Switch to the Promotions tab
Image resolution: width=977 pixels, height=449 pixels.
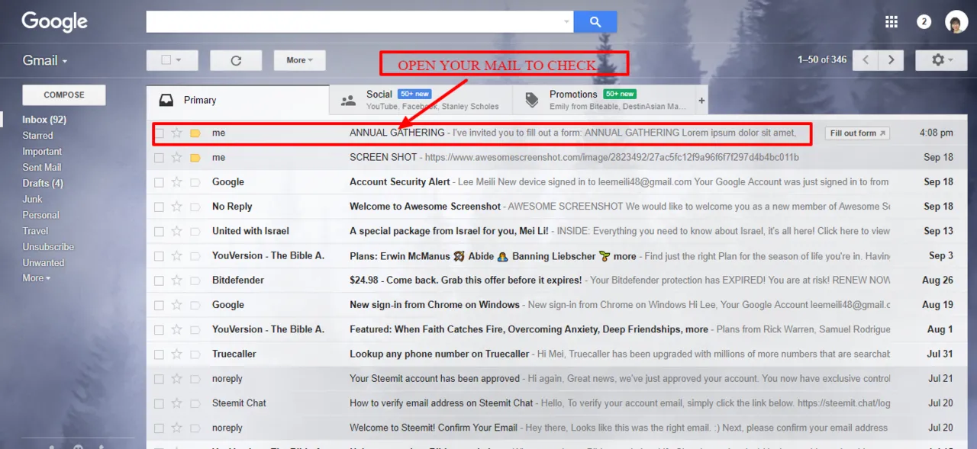point(604,100)
